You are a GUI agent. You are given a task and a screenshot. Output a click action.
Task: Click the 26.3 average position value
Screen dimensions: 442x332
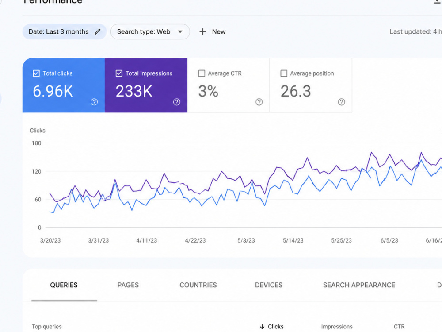coord(296,91)
